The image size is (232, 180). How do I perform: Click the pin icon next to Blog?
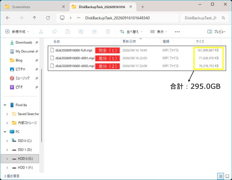tap(37, 60)
